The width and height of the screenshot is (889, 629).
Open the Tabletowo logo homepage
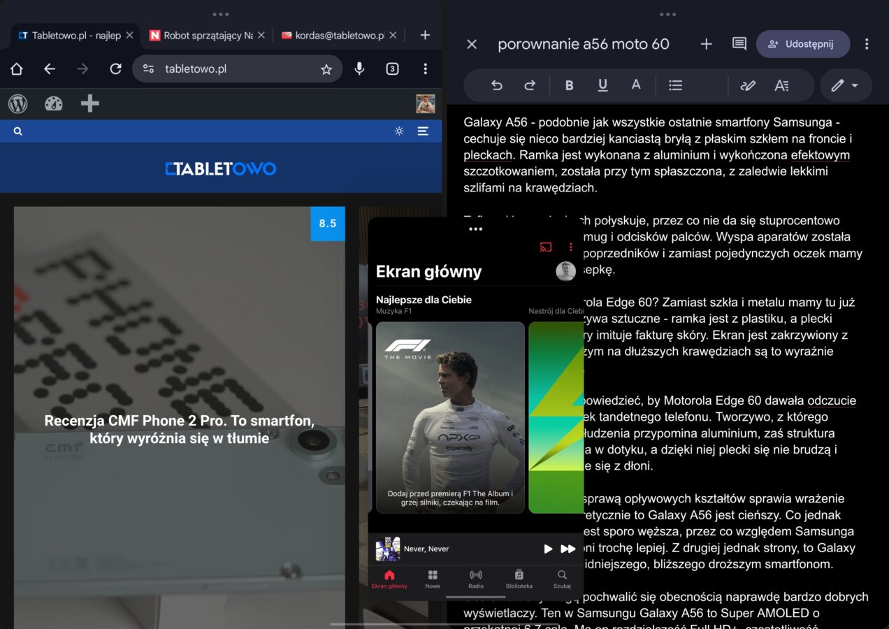[221, 168]
